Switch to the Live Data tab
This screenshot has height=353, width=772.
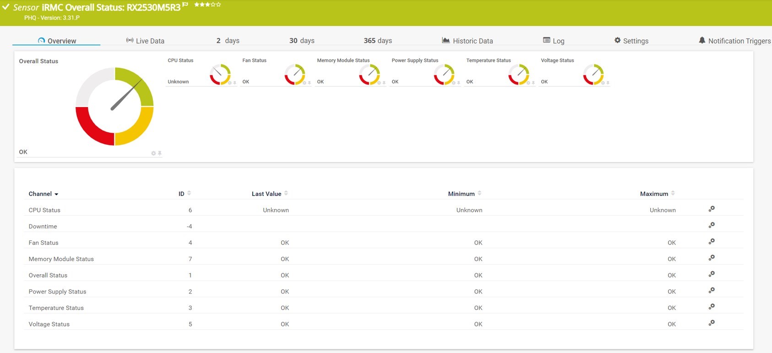pos(145,41)
